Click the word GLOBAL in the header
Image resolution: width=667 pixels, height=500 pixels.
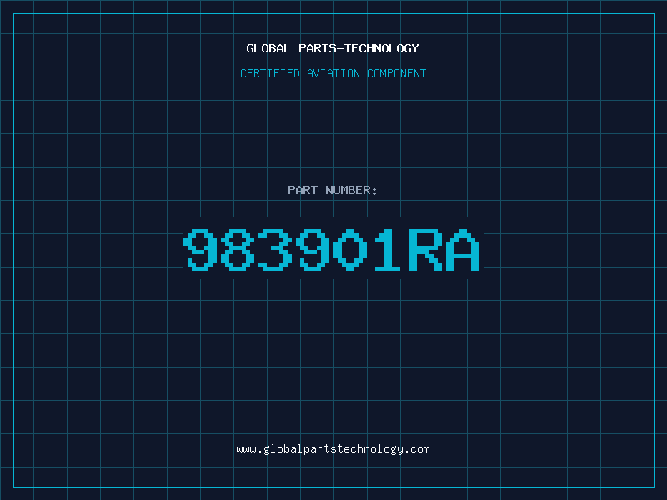(x=268, y=48)
